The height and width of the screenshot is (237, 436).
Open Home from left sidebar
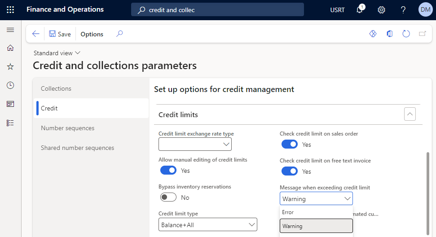pyautogui.click(x=10, y=48)
